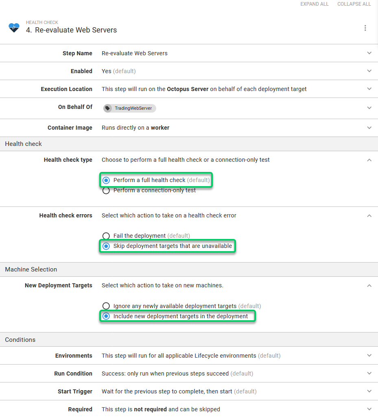The height and width of the screenshot is (417, 378).
Task: Expand the Enabled row chevron
Action: pos(369,71)
